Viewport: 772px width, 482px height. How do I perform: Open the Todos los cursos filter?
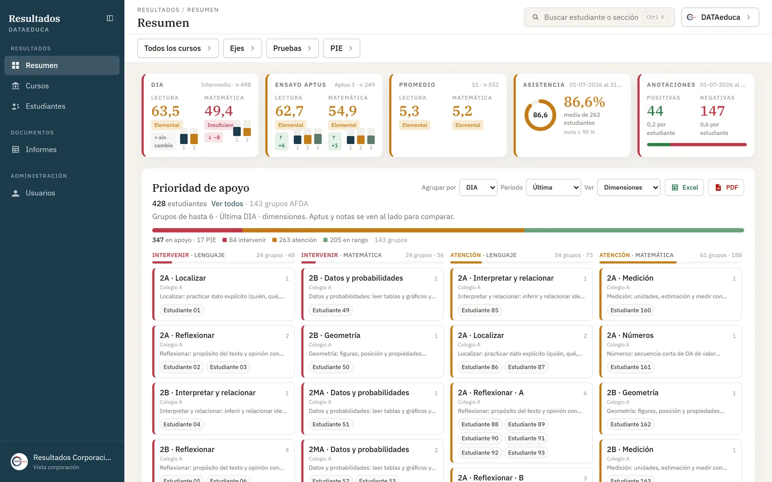(x=178, y=48)
